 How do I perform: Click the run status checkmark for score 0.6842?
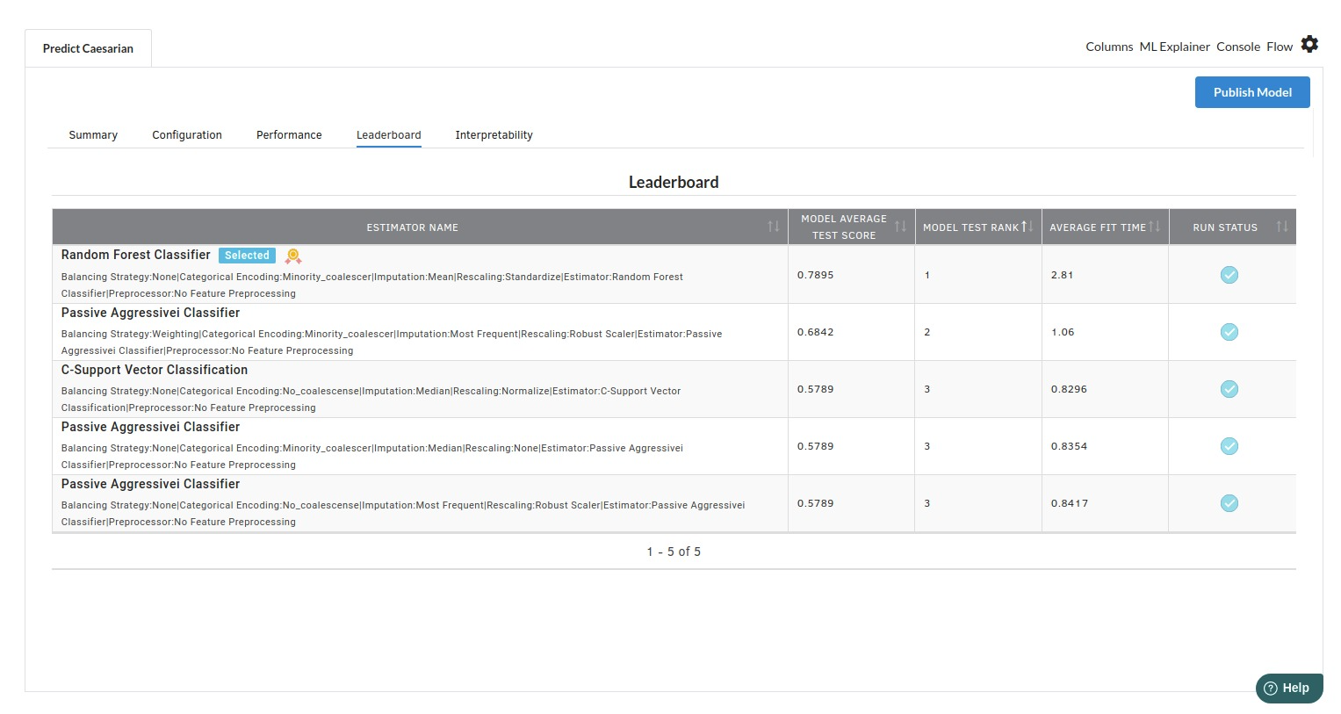coord(1229,332)
